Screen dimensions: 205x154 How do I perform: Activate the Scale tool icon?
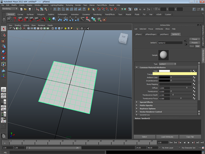(4, 58)
